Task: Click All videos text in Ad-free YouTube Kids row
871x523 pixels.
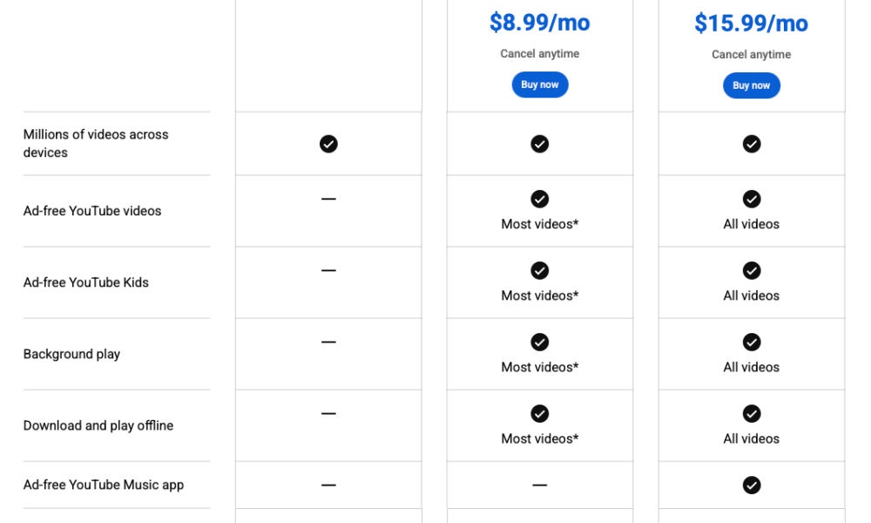Action: pyautogui.click(x=751, y=295)
